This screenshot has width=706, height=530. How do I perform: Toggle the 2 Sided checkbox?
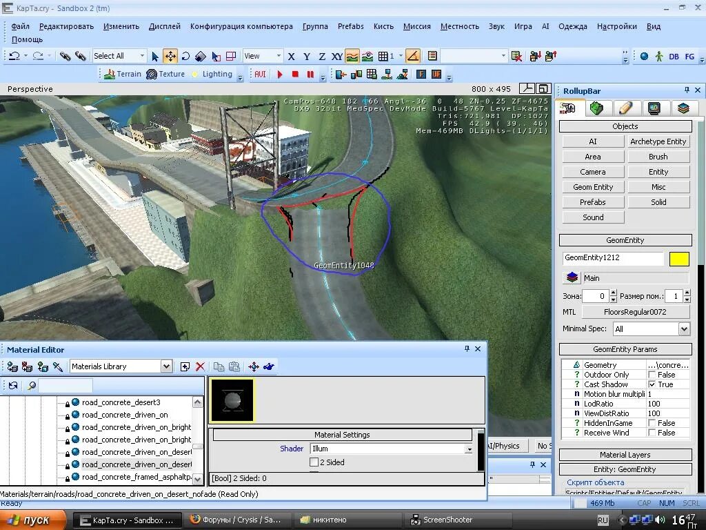click(x=314, y=462)
